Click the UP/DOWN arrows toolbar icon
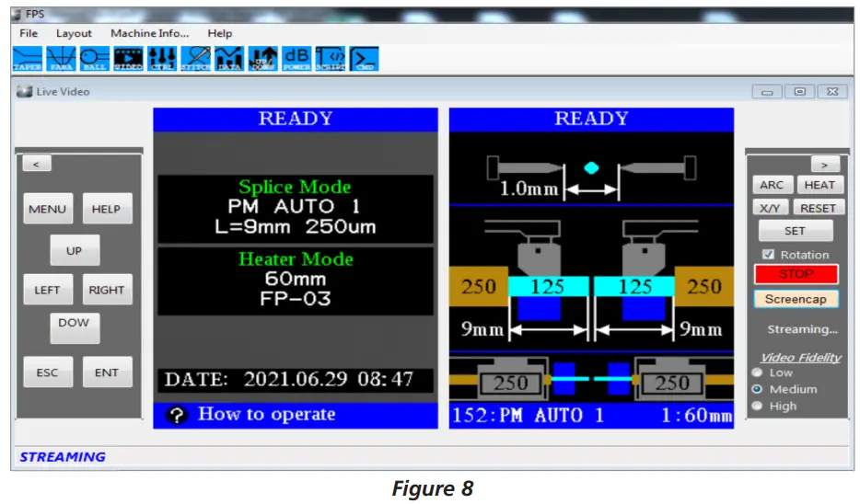The image size is (860, 504). pyautogui.click(x=263, y=59)
